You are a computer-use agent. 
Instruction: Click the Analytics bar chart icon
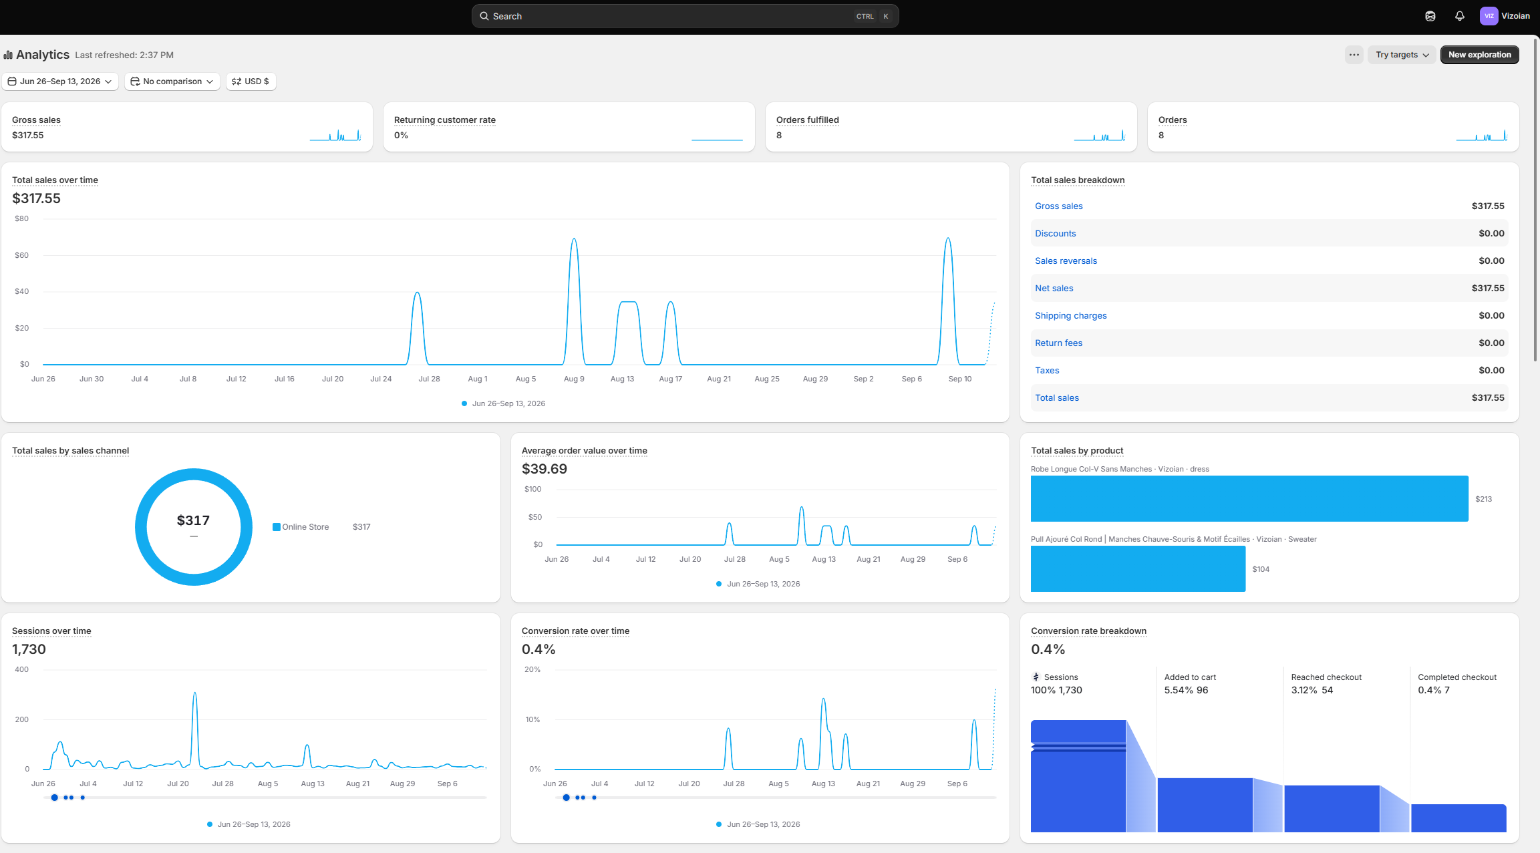pyautogui.click(x=8, y=55)
